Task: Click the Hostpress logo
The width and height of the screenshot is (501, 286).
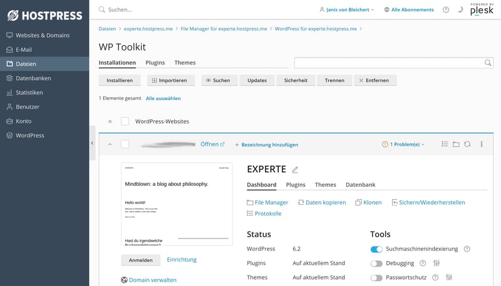Action: tap(44, 15)
